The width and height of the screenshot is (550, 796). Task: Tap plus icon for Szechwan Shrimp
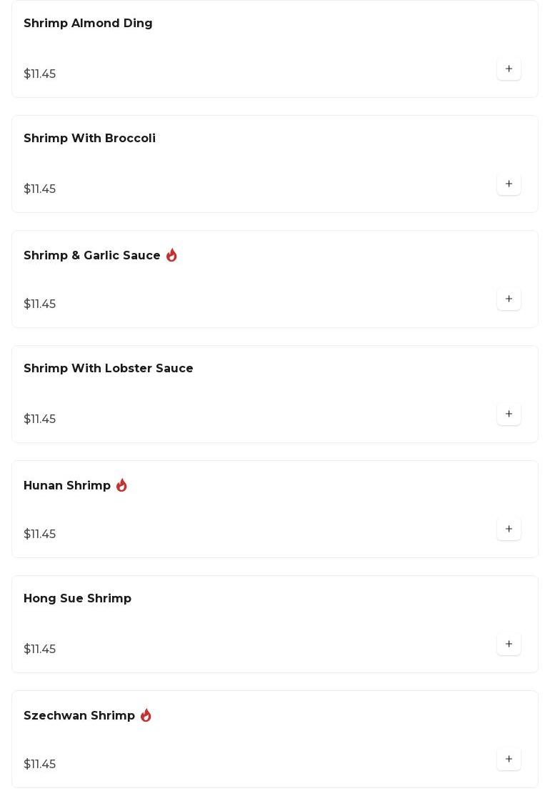509,760
